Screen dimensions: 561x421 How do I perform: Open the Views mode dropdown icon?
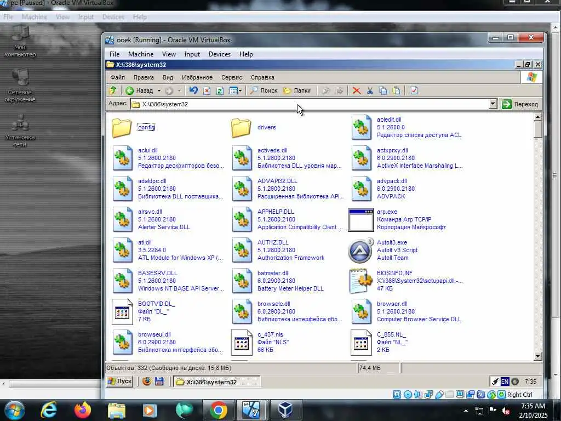[x=235, y=90]
